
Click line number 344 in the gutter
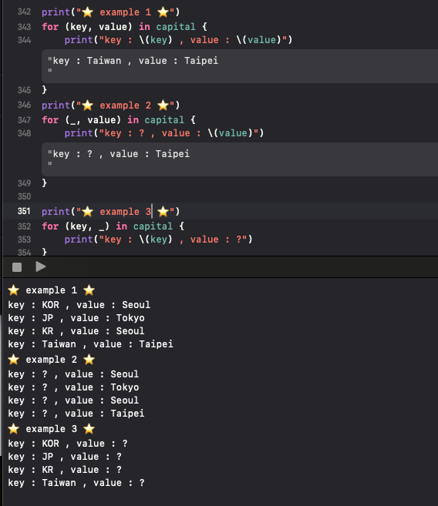click(24, 40)
